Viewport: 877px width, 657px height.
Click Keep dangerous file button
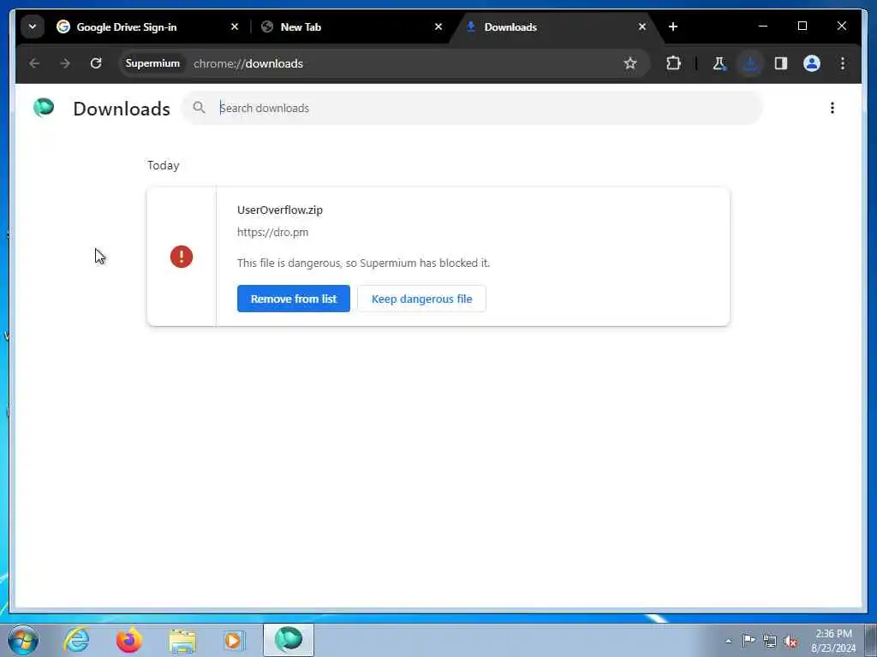tap(421, 299)
